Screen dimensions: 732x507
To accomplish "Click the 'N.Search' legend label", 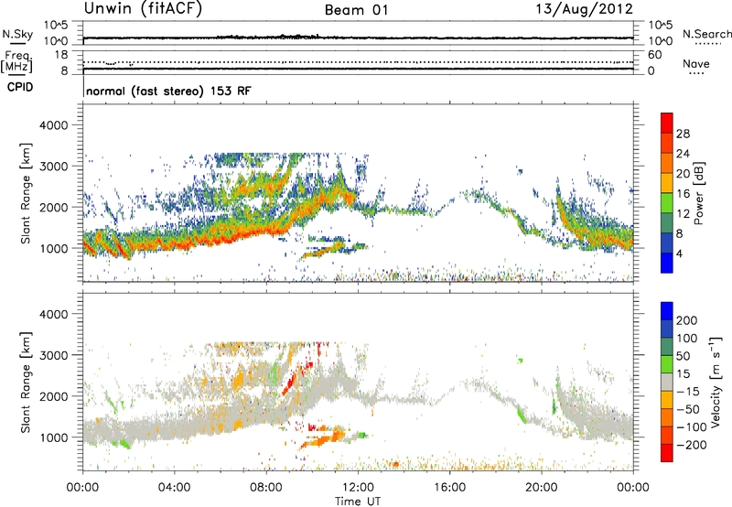I will 707,34.
